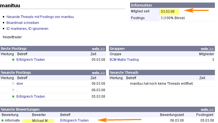
Task: Show more Neueste Postings via mehr >>
Action: coord(98,73)
